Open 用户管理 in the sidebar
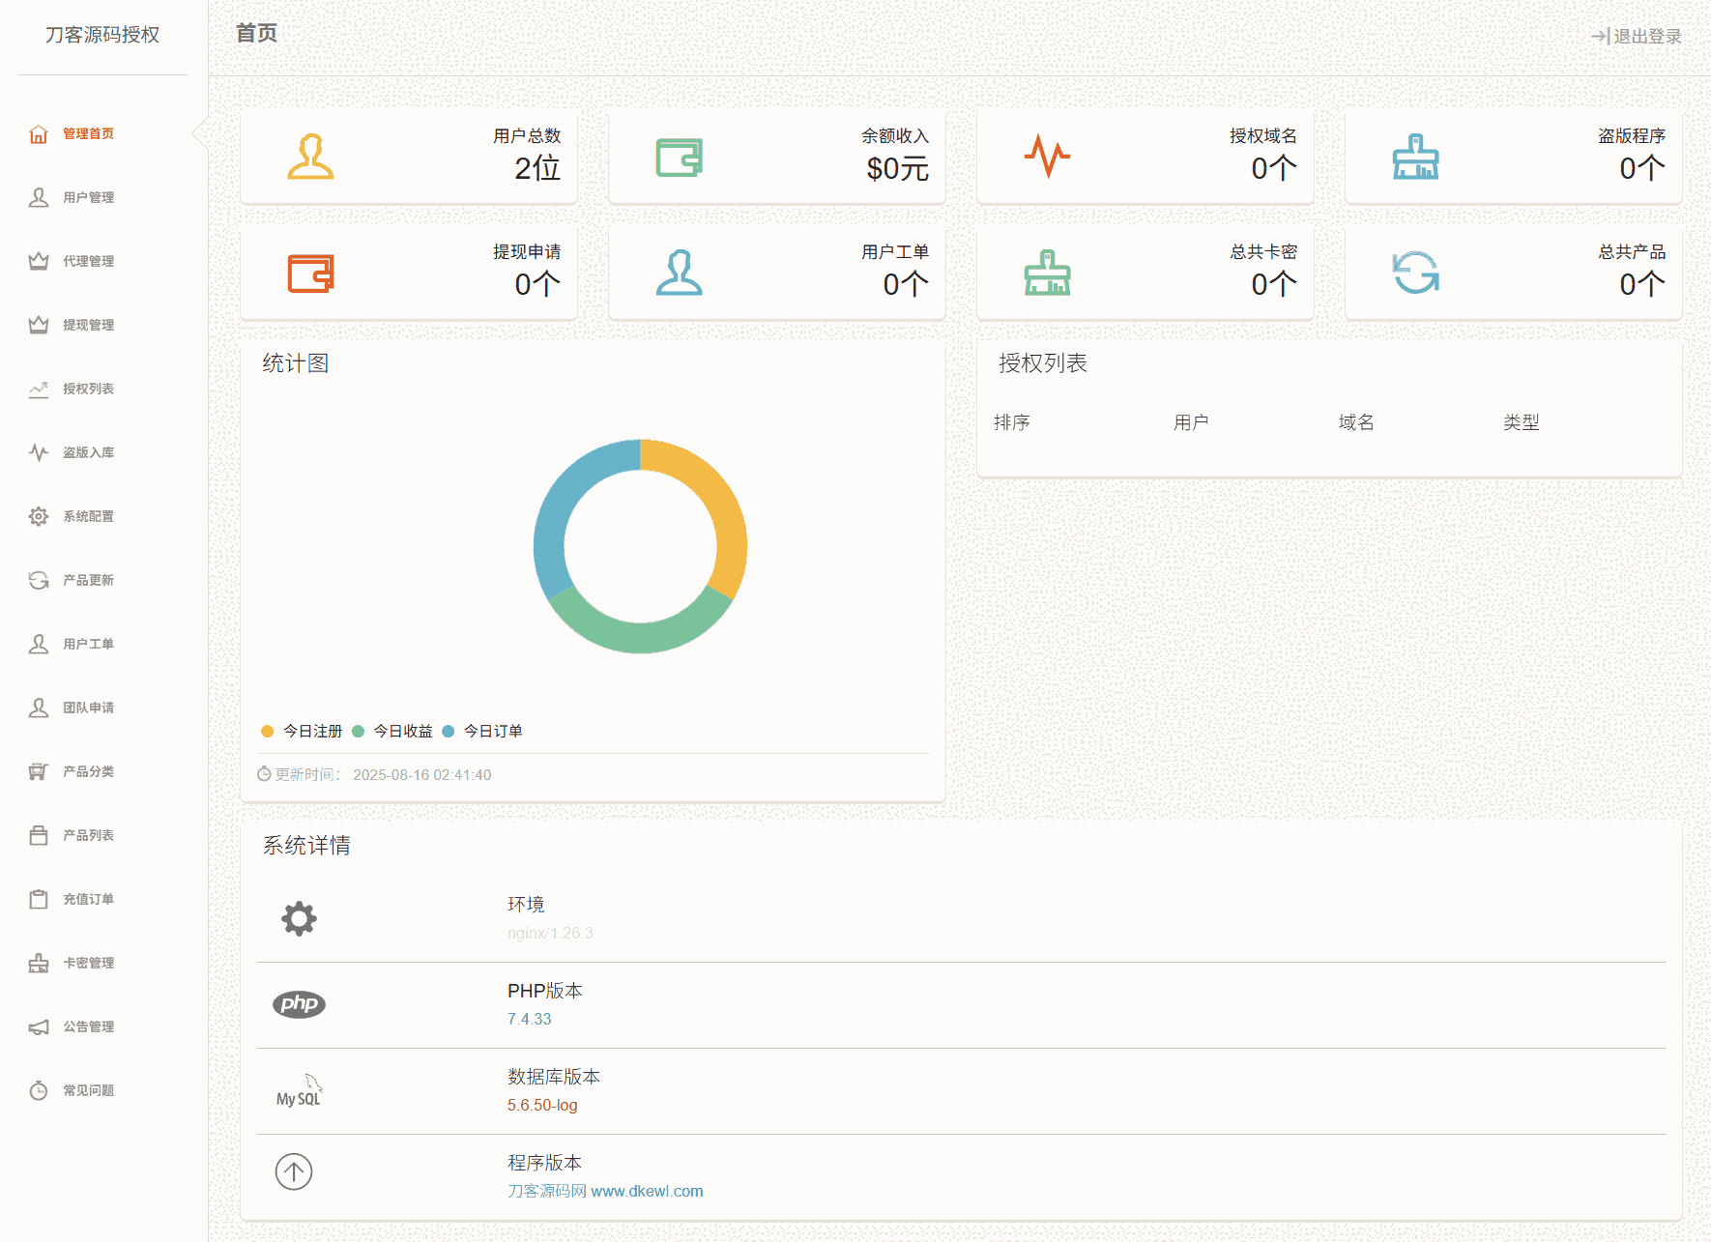The image size is (1711, 1242). [x=88, y=197]
